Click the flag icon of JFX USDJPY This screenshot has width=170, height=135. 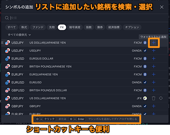7,98
